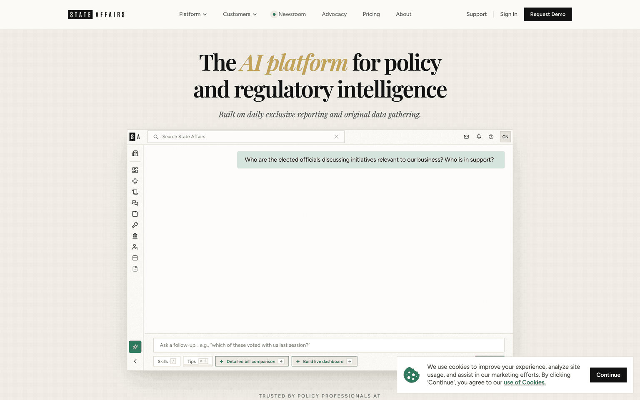This screenshot has height=400, width=640.
Task: Click the Tips button
Action: click(197, 361)
